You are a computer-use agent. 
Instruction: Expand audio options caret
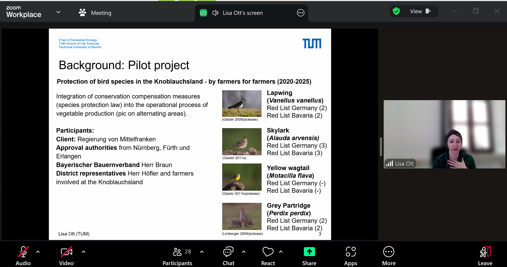point(38,252)
